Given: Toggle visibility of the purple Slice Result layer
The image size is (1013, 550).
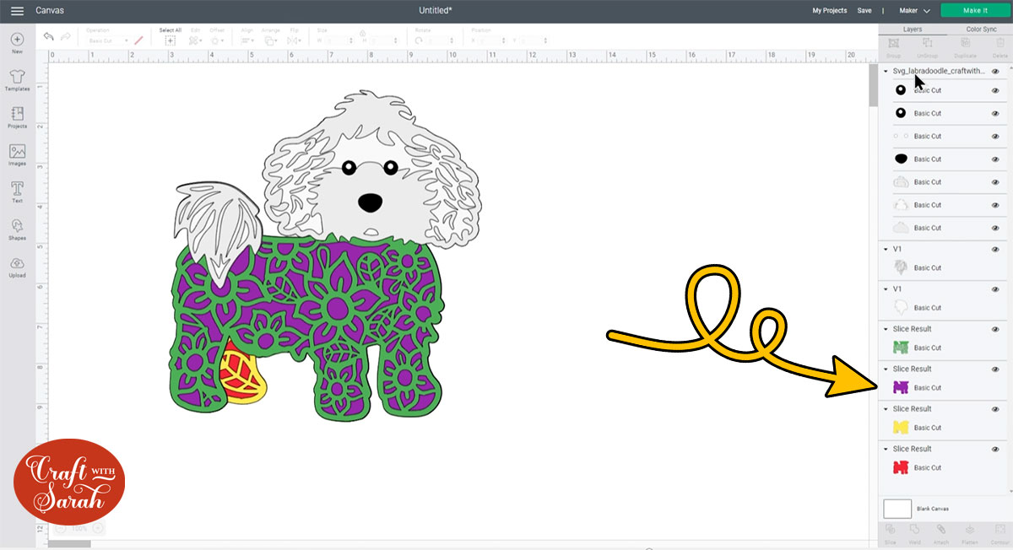Looking at the screenshot, I should [994, 369].
